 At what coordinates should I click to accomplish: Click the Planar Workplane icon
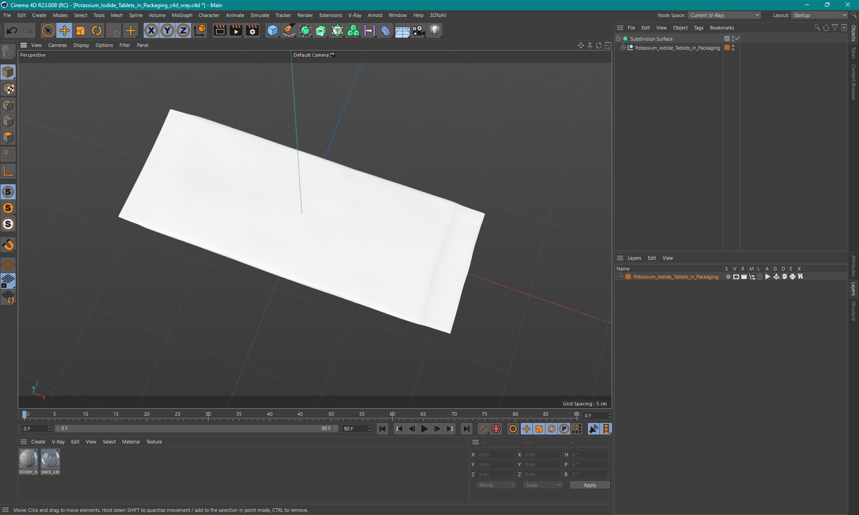(x=8, y=297)
